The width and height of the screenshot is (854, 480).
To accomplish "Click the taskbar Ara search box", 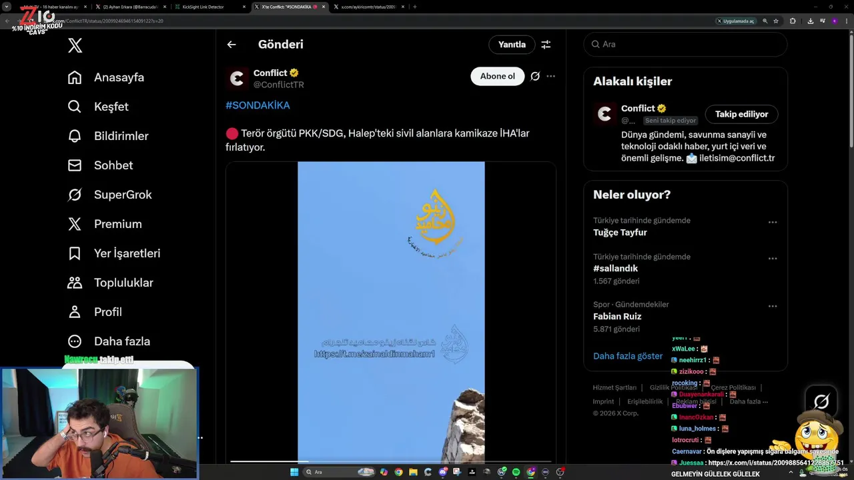I will click(339, 472).
